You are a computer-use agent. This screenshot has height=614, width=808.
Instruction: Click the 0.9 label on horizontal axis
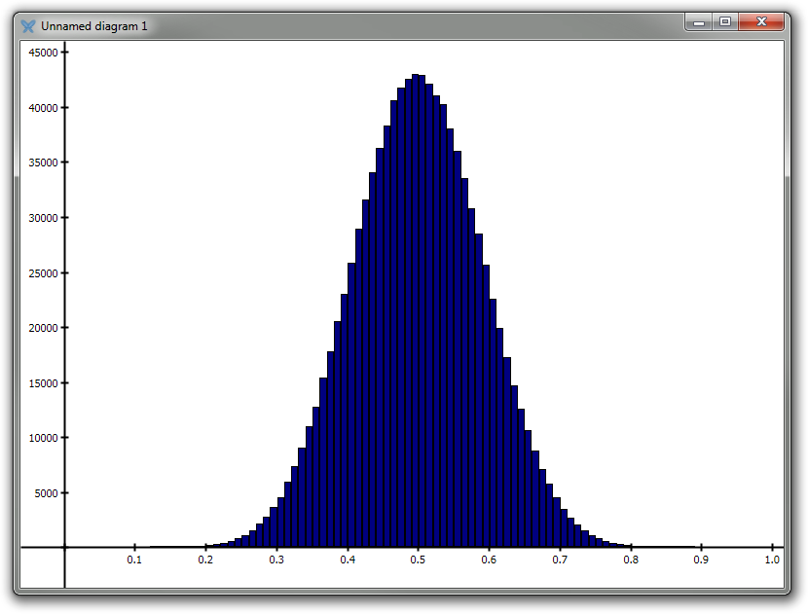(701, 560)
